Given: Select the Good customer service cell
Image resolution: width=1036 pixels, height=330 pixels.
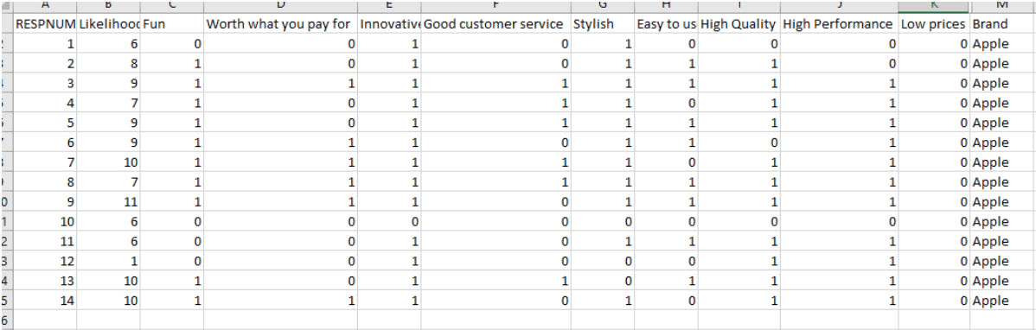Looking at the screenshot, I should click(x=496, y=24).
